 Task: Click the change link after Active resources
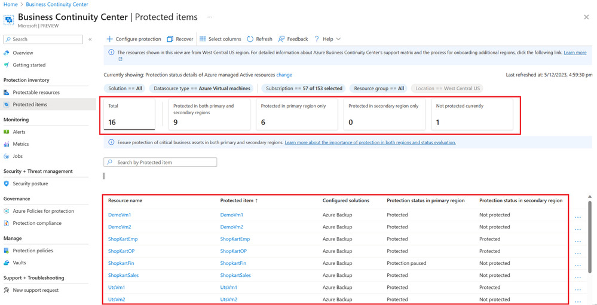pos(284,75)
